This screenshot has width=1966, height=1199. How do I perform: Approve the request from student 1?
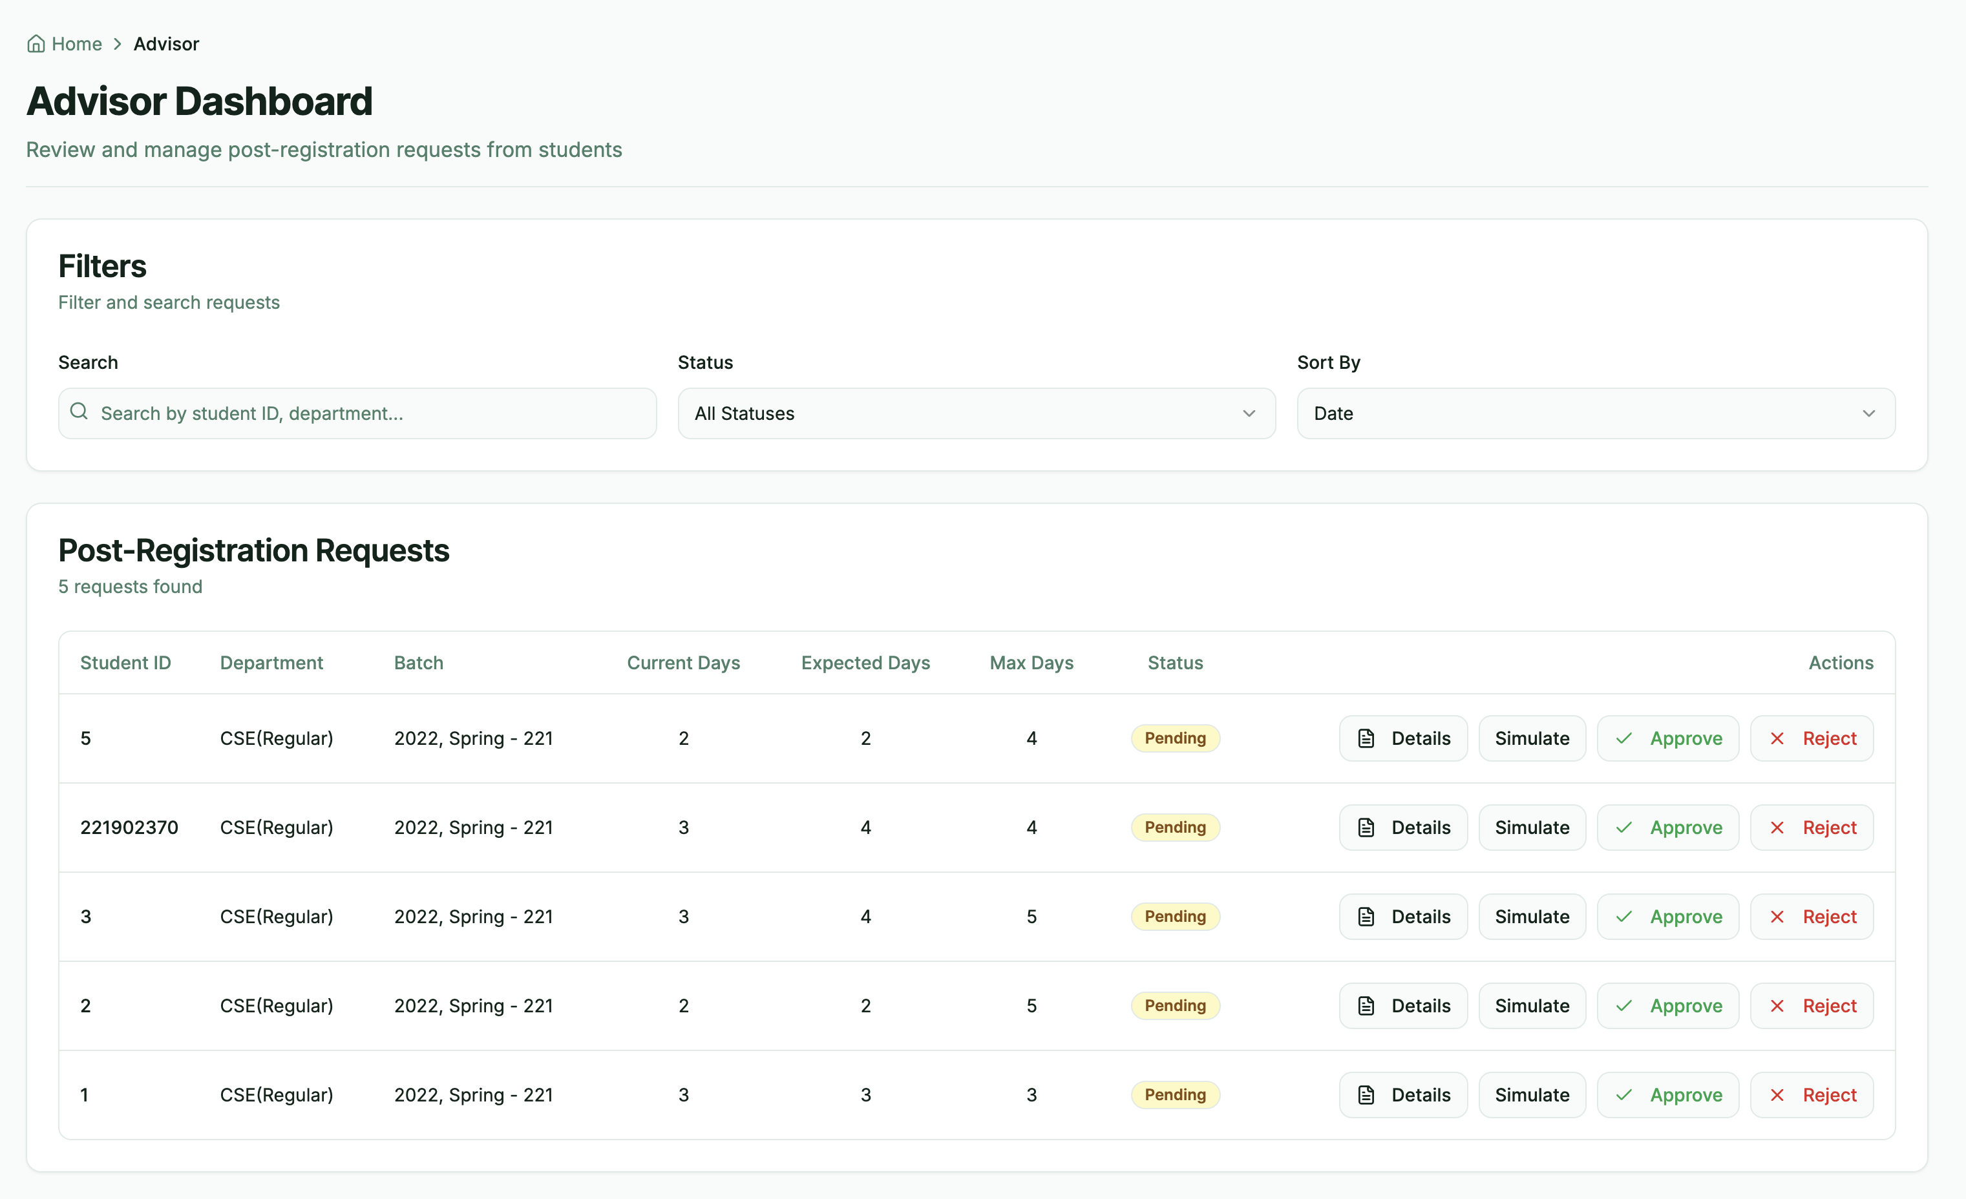[x=1667, y=1094]
